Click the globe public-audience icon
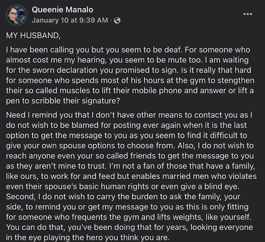The height and width of the screenshot is (242, 265). (117, 20)
